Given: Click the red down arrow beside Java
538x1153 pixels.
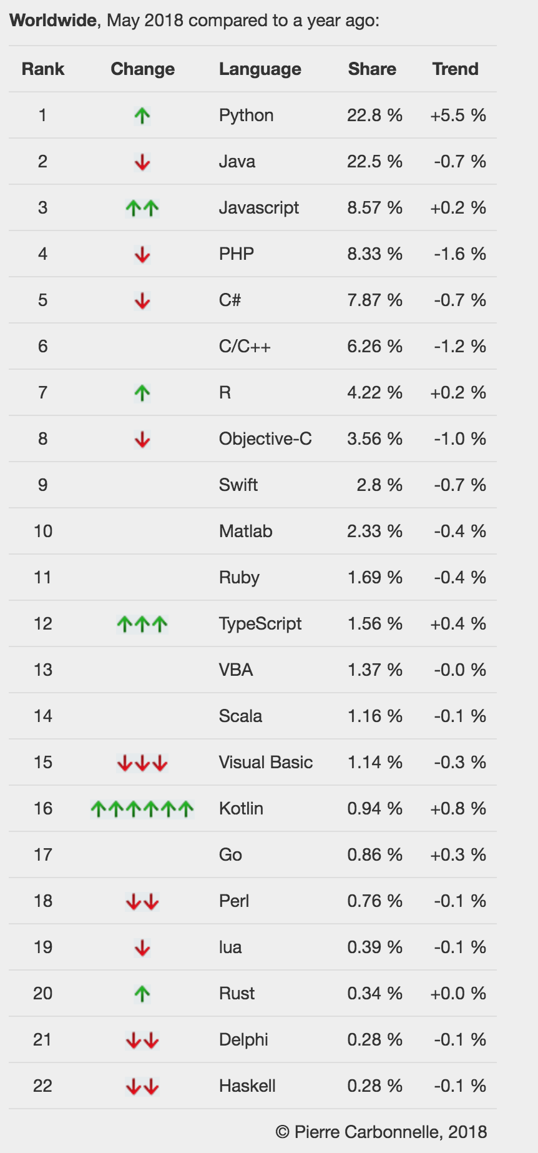Looking at the screenshot, I should (x=142, y=162).
